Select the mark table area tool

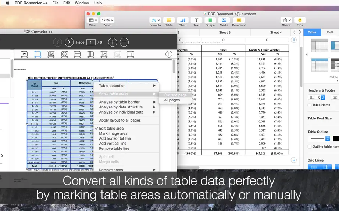[x=38, y=54]
